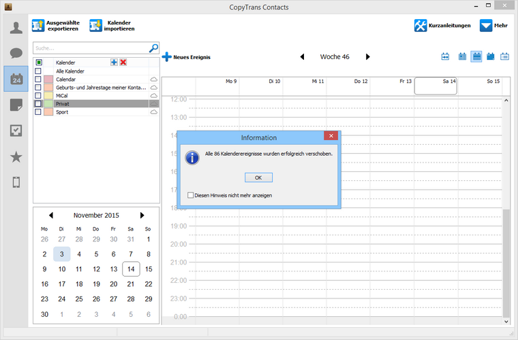Go to next week arrow

367,56
